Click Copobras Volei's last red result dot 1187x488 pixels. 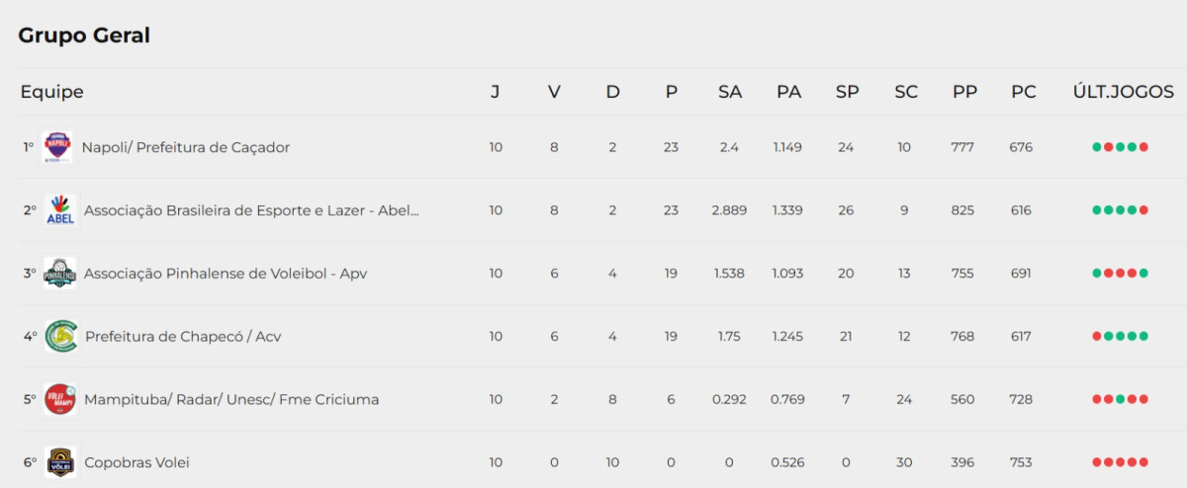1144,462
